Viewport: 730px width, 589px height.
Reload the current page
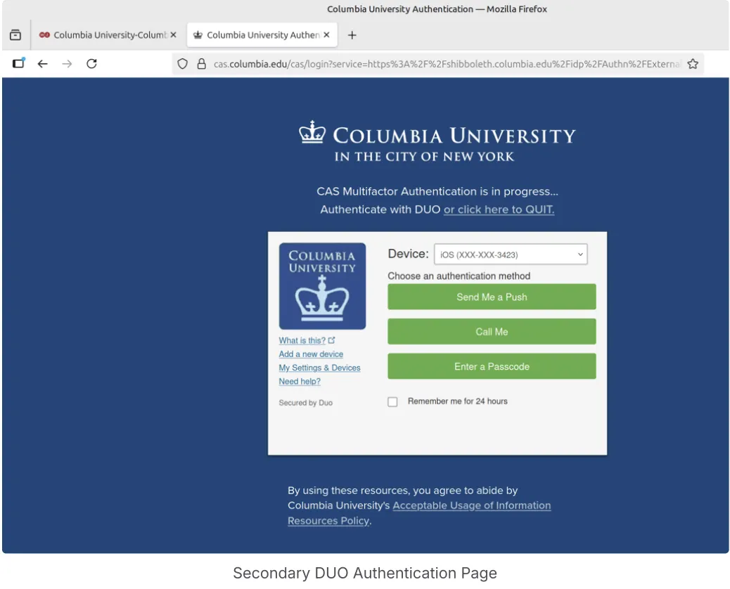click(91, 64)
